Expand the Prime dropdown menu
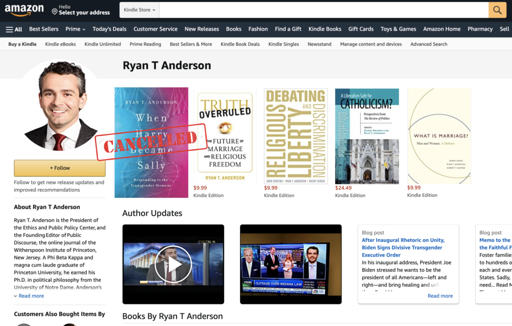Screen dimensions: 512x326 point(75,29)
